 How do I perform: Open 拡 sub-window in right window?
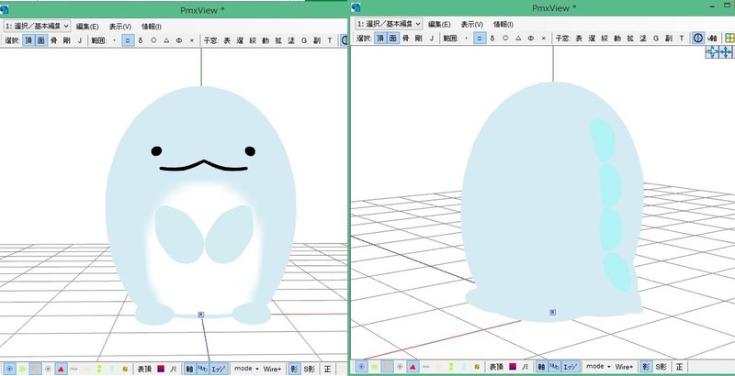tap(630, 39)
